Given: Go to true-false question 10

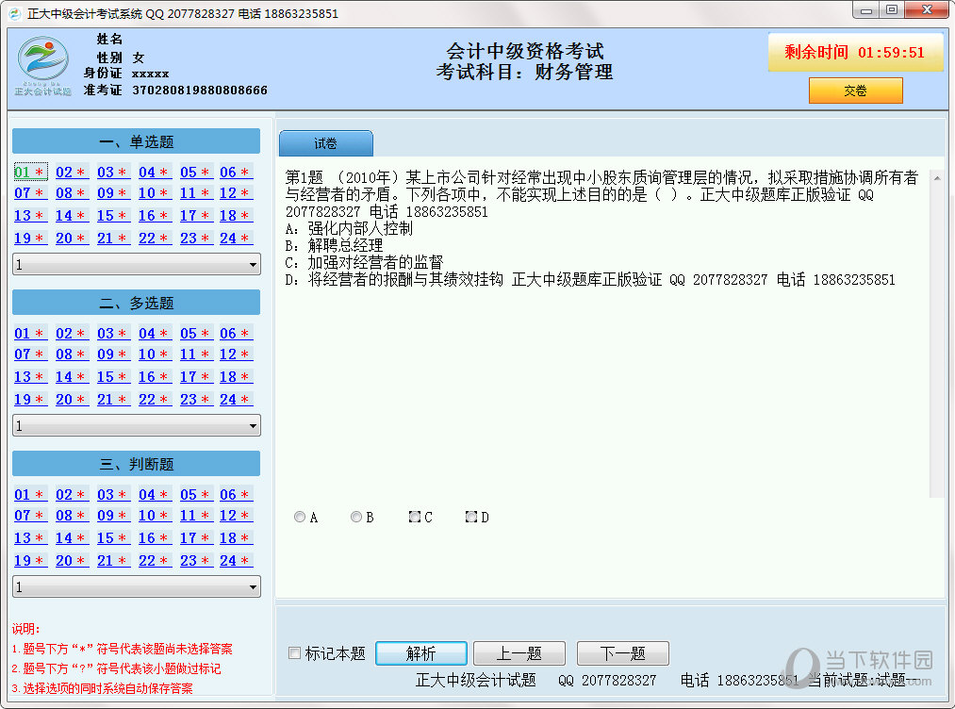Looking at the screenshot, I should pyautogui.click(x=155, y=516).
